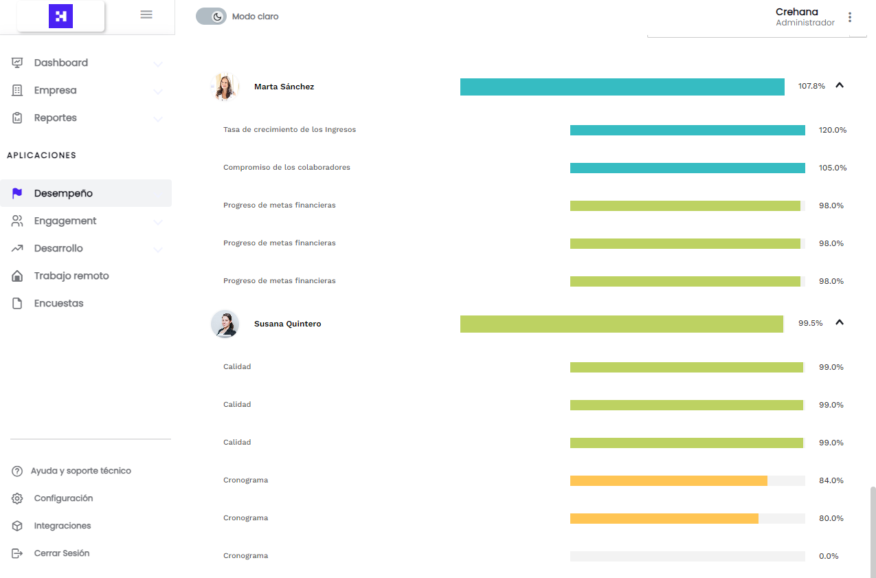Click the Dashboard presentation icon
Image resolution: width=876 pixels, height=578 pixels.
(18, 63)
